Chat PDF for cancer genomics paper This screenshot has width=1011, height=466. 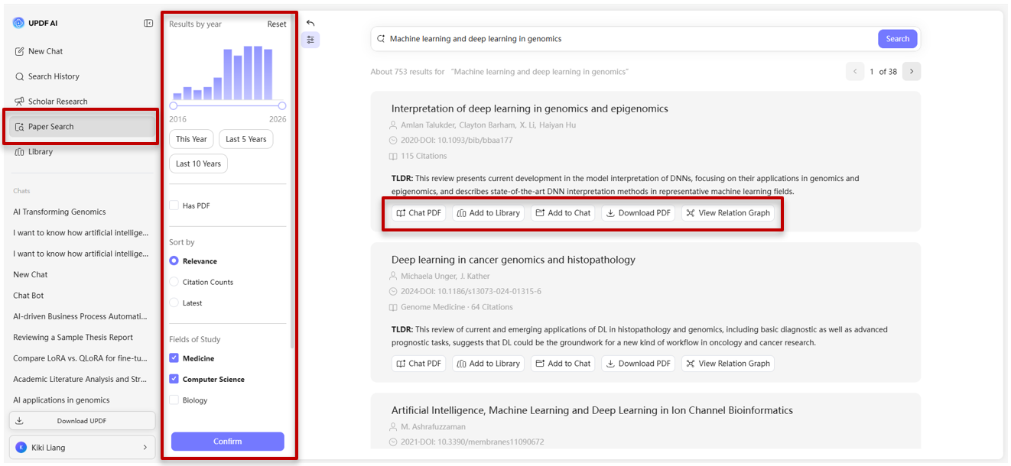coord(419,364)
